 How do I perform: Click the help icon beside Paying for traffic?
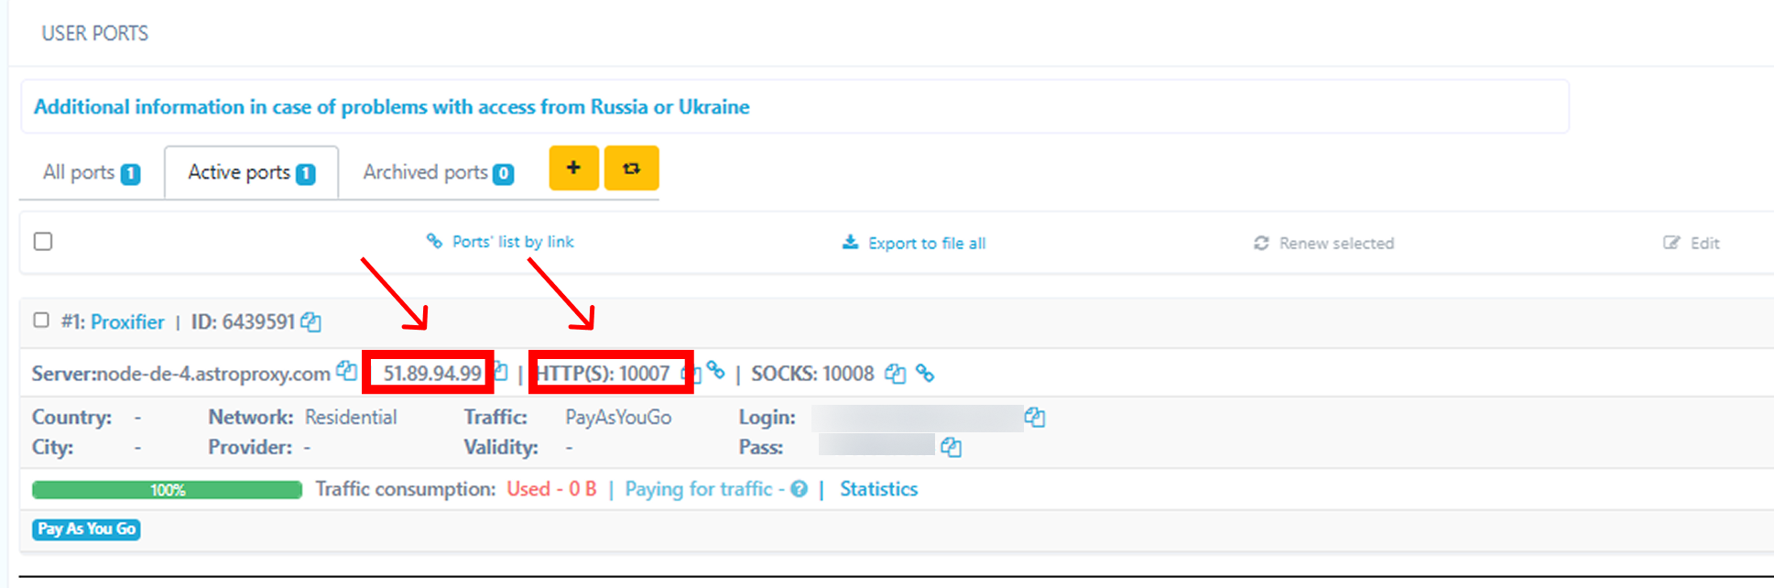pyautogui.click(x=800, y=489)
